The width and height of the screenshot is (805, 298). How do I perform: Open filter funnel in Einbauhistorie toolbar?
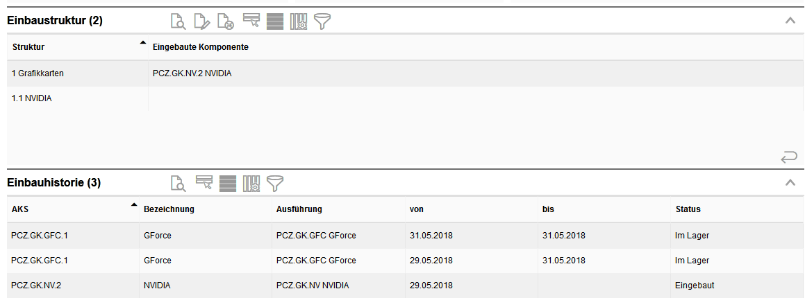click(x=275, y=184)
